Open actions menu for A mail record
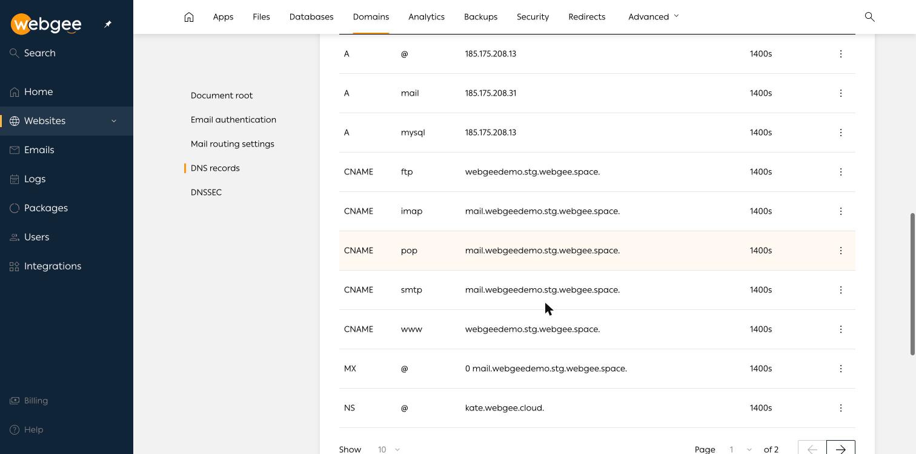The image size is (916, 454). click(x=840, y=93)
